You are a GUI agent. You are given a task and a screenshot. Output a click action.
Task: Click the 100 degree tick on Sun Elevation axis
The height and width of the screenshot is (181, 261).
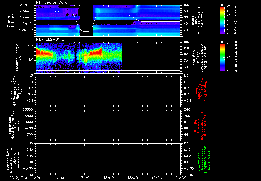tap(186, 5)
